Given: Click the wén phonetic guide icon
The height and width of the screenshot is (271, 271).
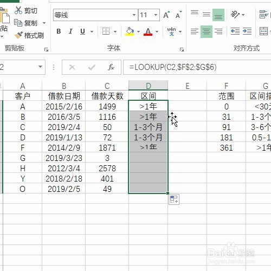Looking at the screenshot, I should pyautogui.click(x=171, y=31).
